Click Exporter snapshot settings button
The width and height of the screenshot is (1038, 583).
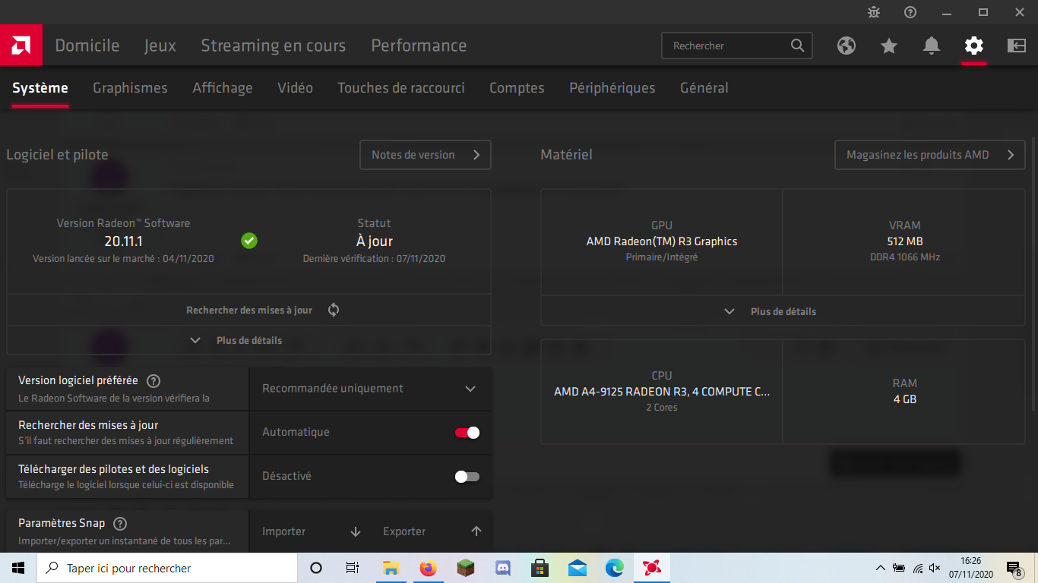coord(432,531)
